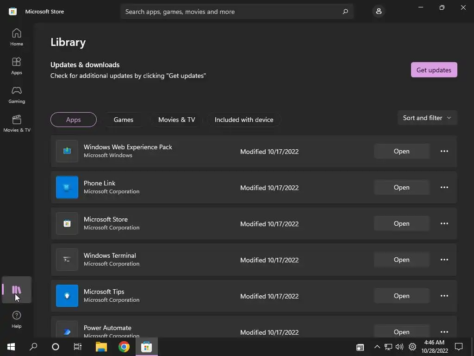
Task: Click the Phone Link app icon
Action: point(67,187)
